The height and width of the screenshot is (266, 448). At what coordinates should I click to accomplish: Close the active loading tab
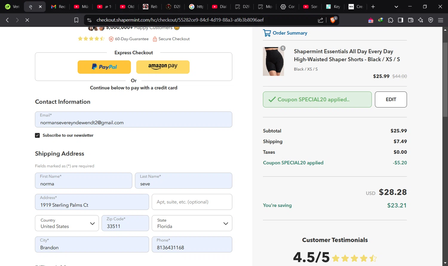[40, 7]
